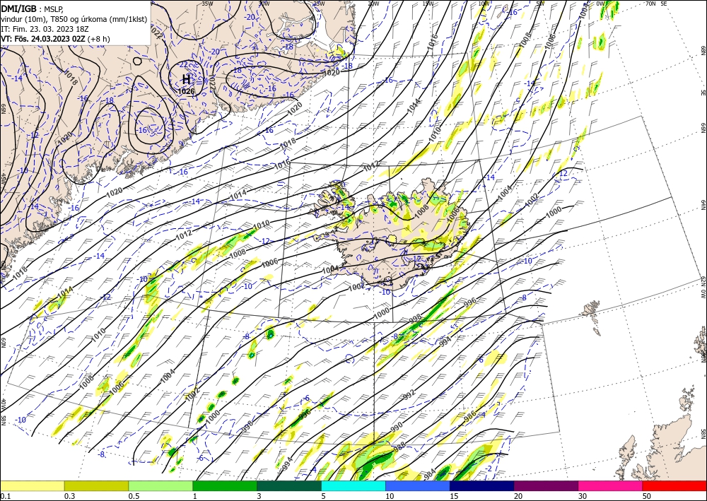
Task: Click the high-pressure 'H' marker over Greenland
Action: pos(186,80)
